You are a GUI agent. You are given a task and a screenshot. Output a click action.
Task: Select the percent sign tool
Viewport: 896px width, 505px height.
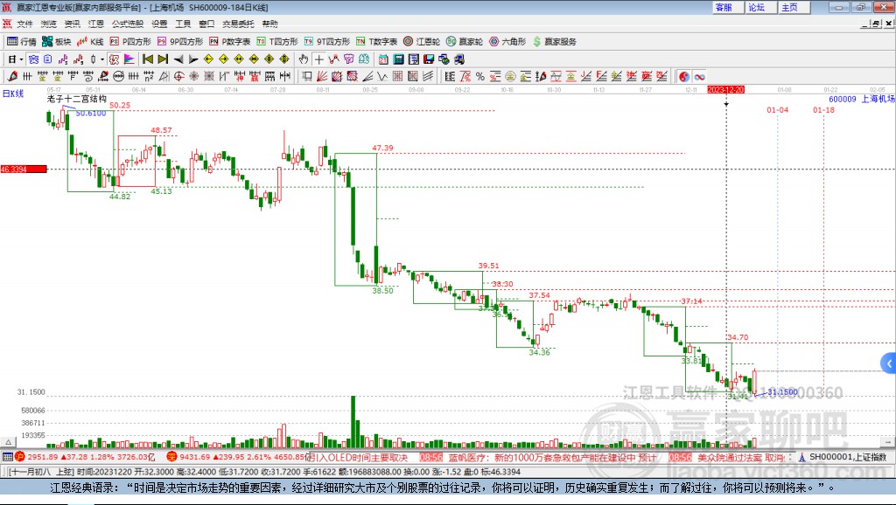point(480,77)
